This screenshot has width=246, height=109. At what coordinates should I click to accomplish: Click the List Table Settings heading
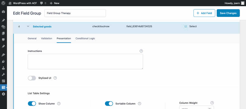39,93
